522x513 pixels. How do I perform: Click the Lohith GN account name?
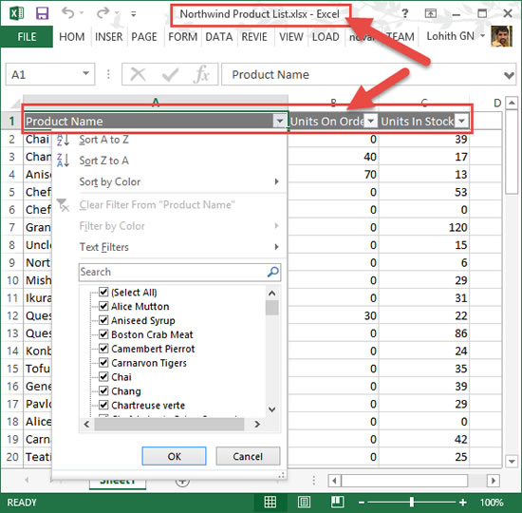pyautogui.click(x=451, y=36)
